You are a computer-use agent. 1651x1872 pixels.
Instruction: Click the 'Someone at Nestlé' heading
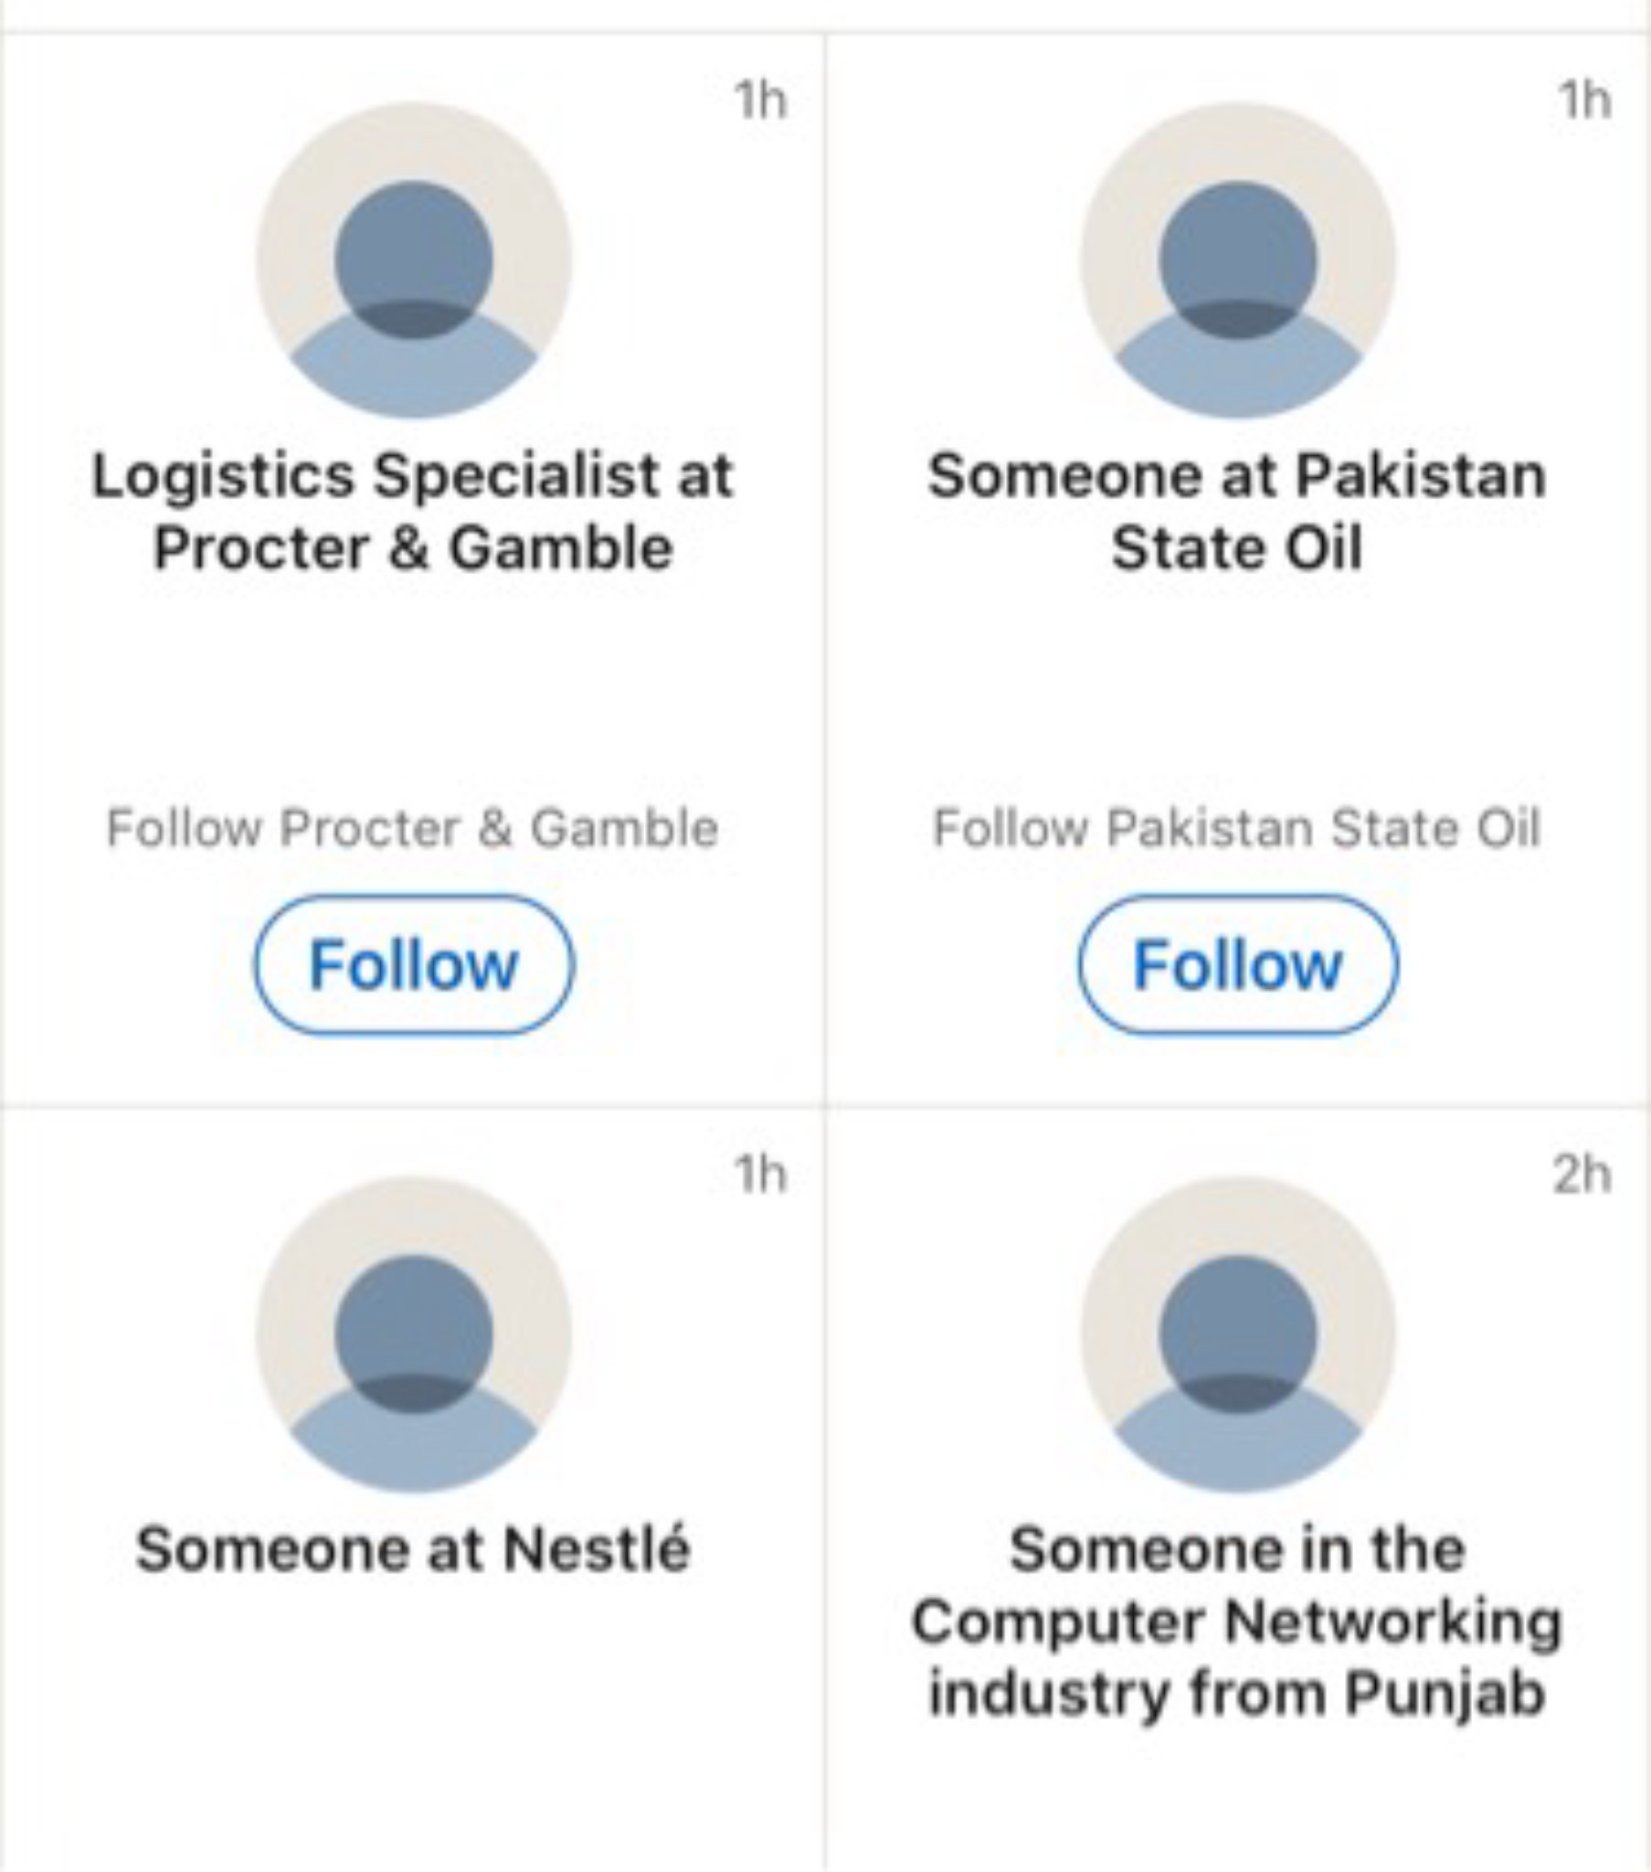(414, 1548)
